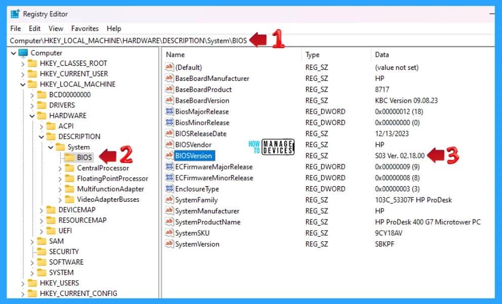Open the Edit menu
Viewport: 502px width, 304px height.
[x=34, y=28]
